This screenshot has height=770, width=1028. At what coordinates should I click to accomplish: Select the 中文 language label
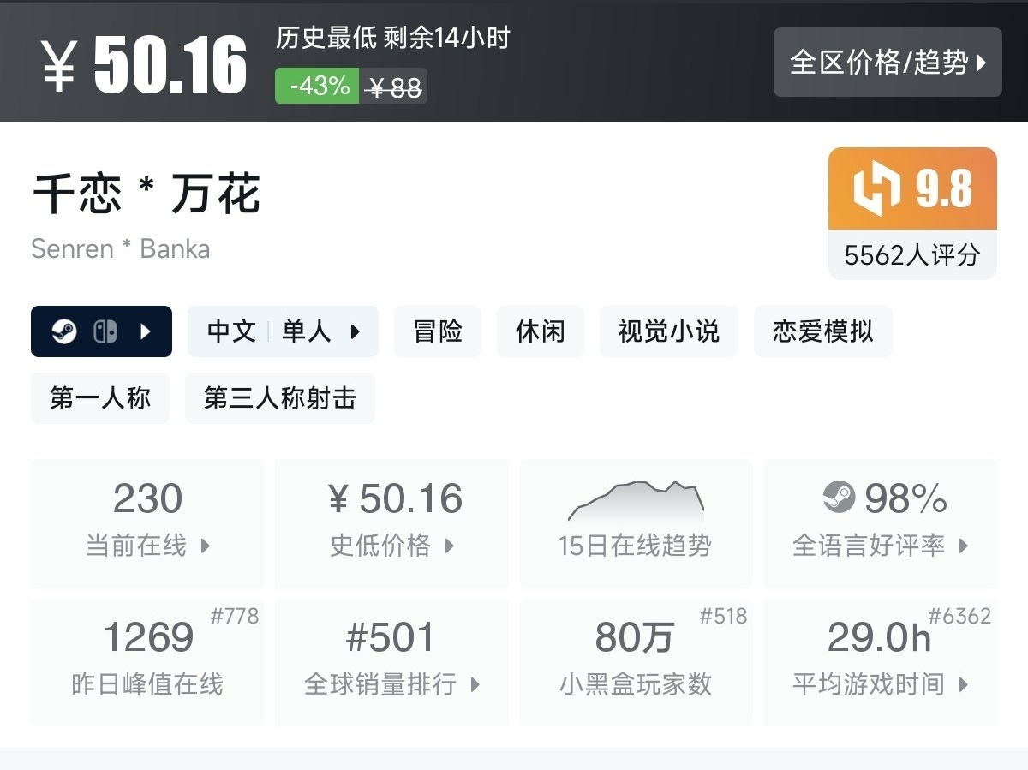[232, 331]
